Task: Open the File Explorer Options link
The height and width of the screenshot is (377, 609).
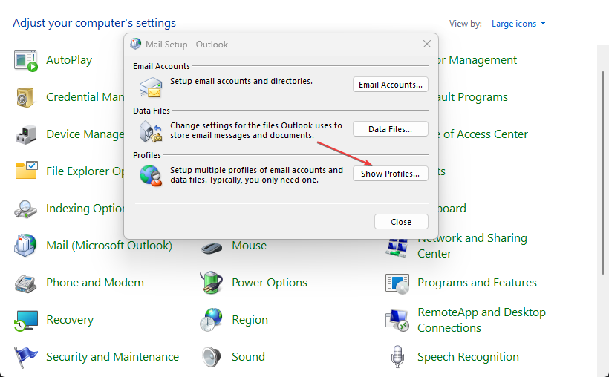Action: pyautogui.click(x=85, y=171)
